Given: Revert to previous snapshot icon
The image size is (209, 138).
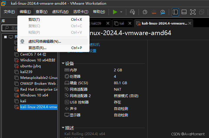Looking at the screenshot, I should point(154,12).
